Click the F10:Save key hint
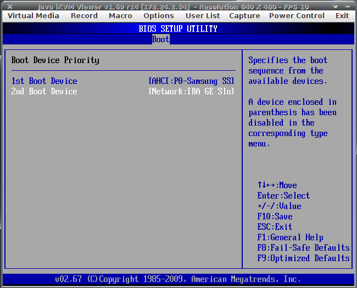This screenshot has width=357, height=288. (x=275, y=217)
